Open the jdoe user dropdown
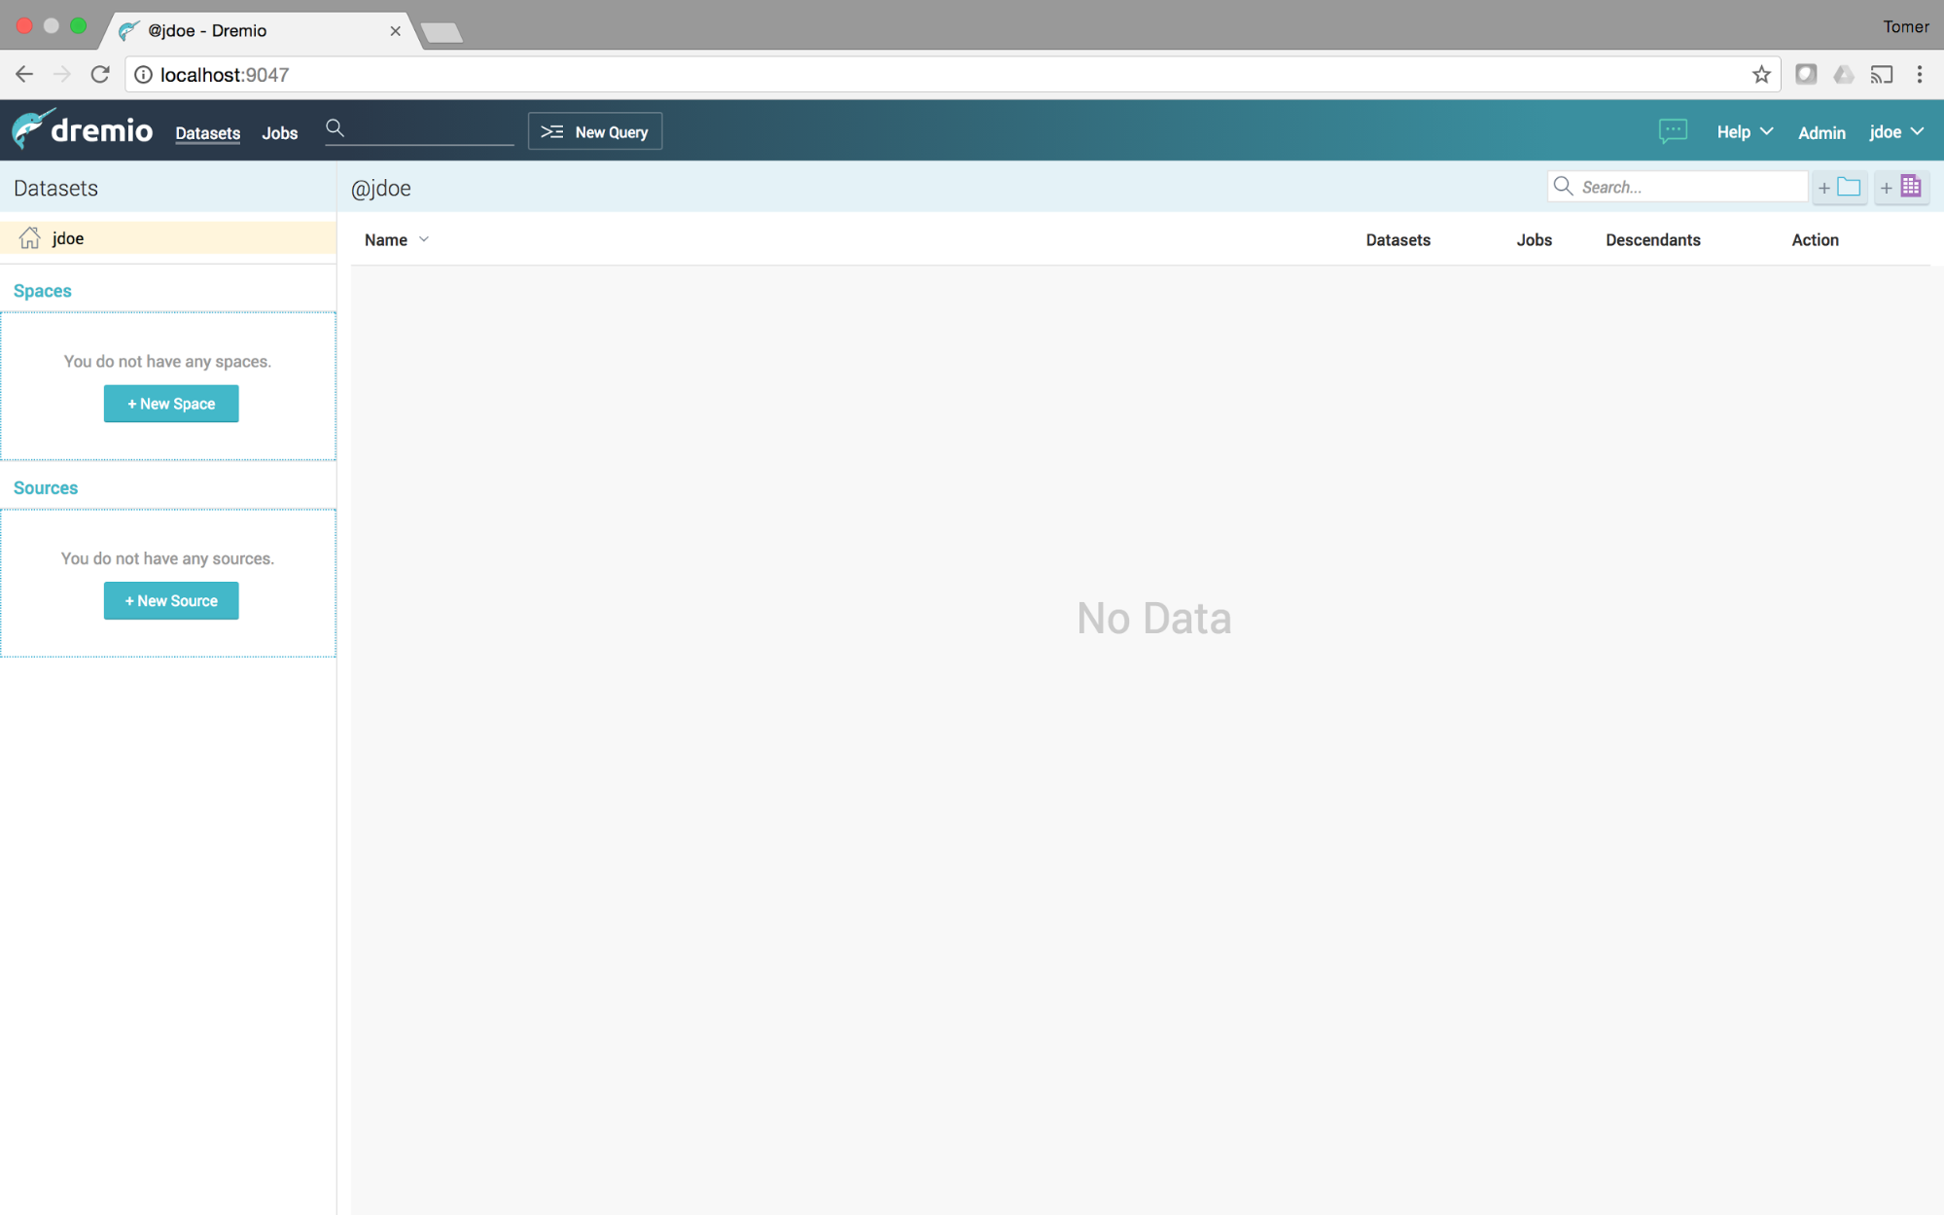 (x=1895, y=131)
